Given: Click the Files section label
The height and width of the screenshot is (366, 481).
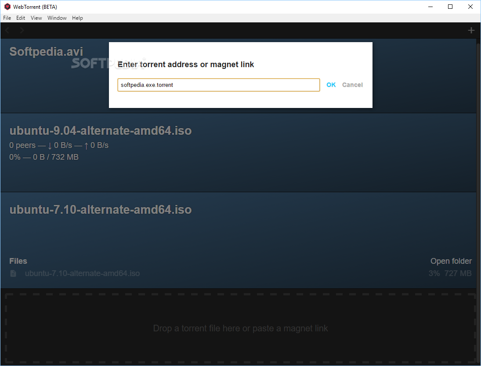Looking at the screenshot, I should (x=18, y=261).
